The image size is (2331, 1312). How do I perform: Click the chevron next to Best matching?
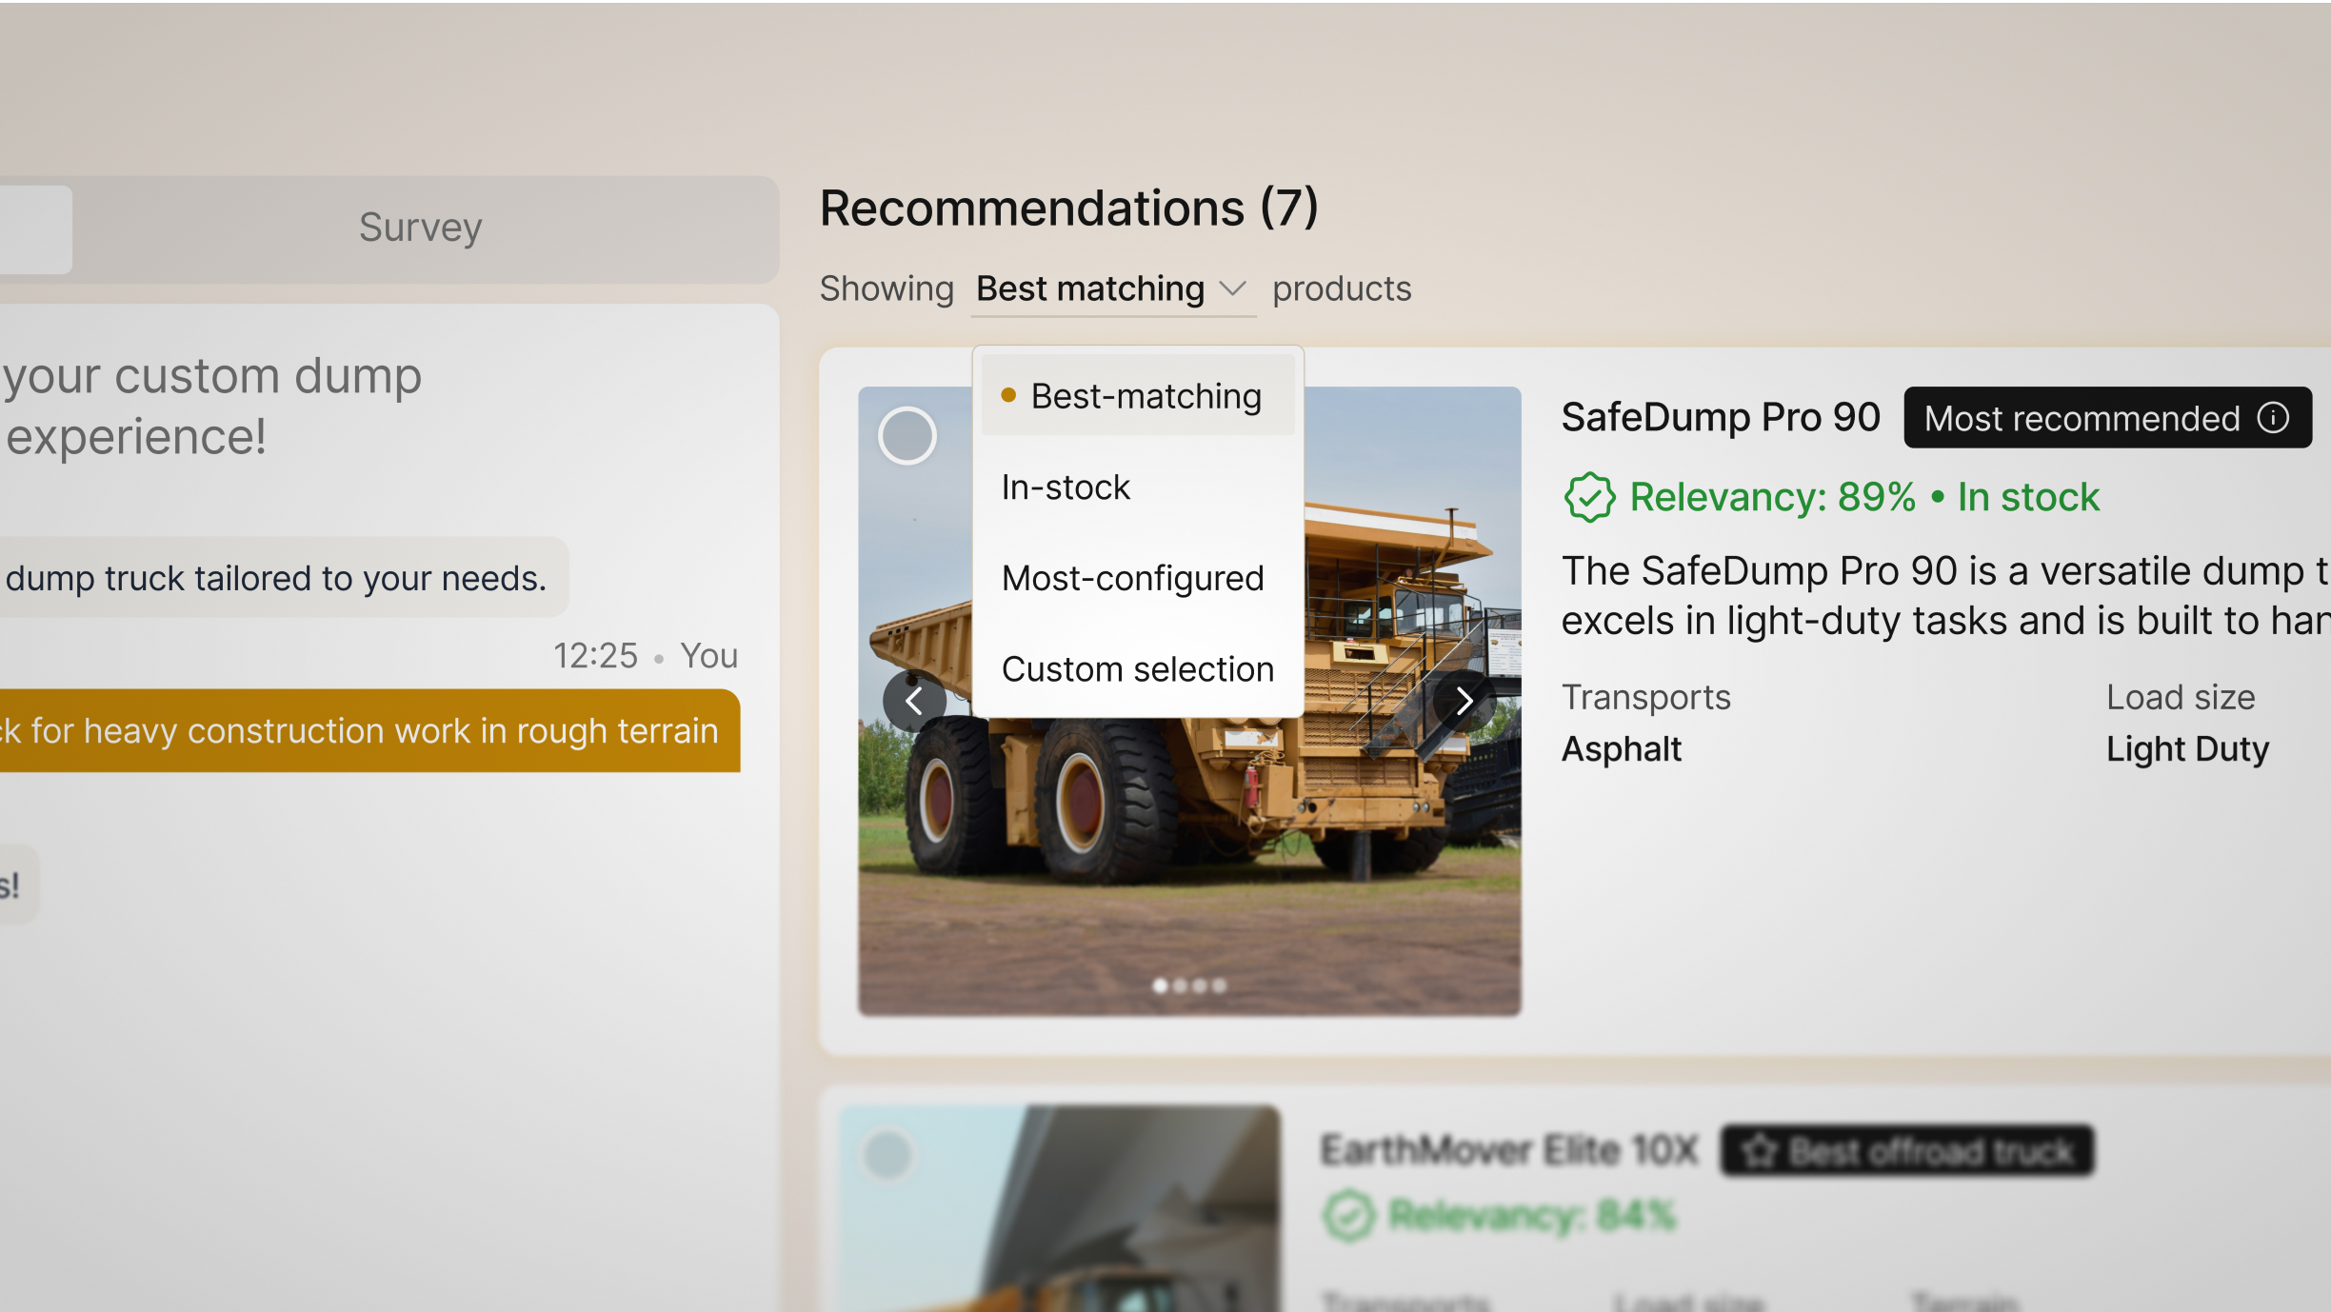(x=1233, y=288)
